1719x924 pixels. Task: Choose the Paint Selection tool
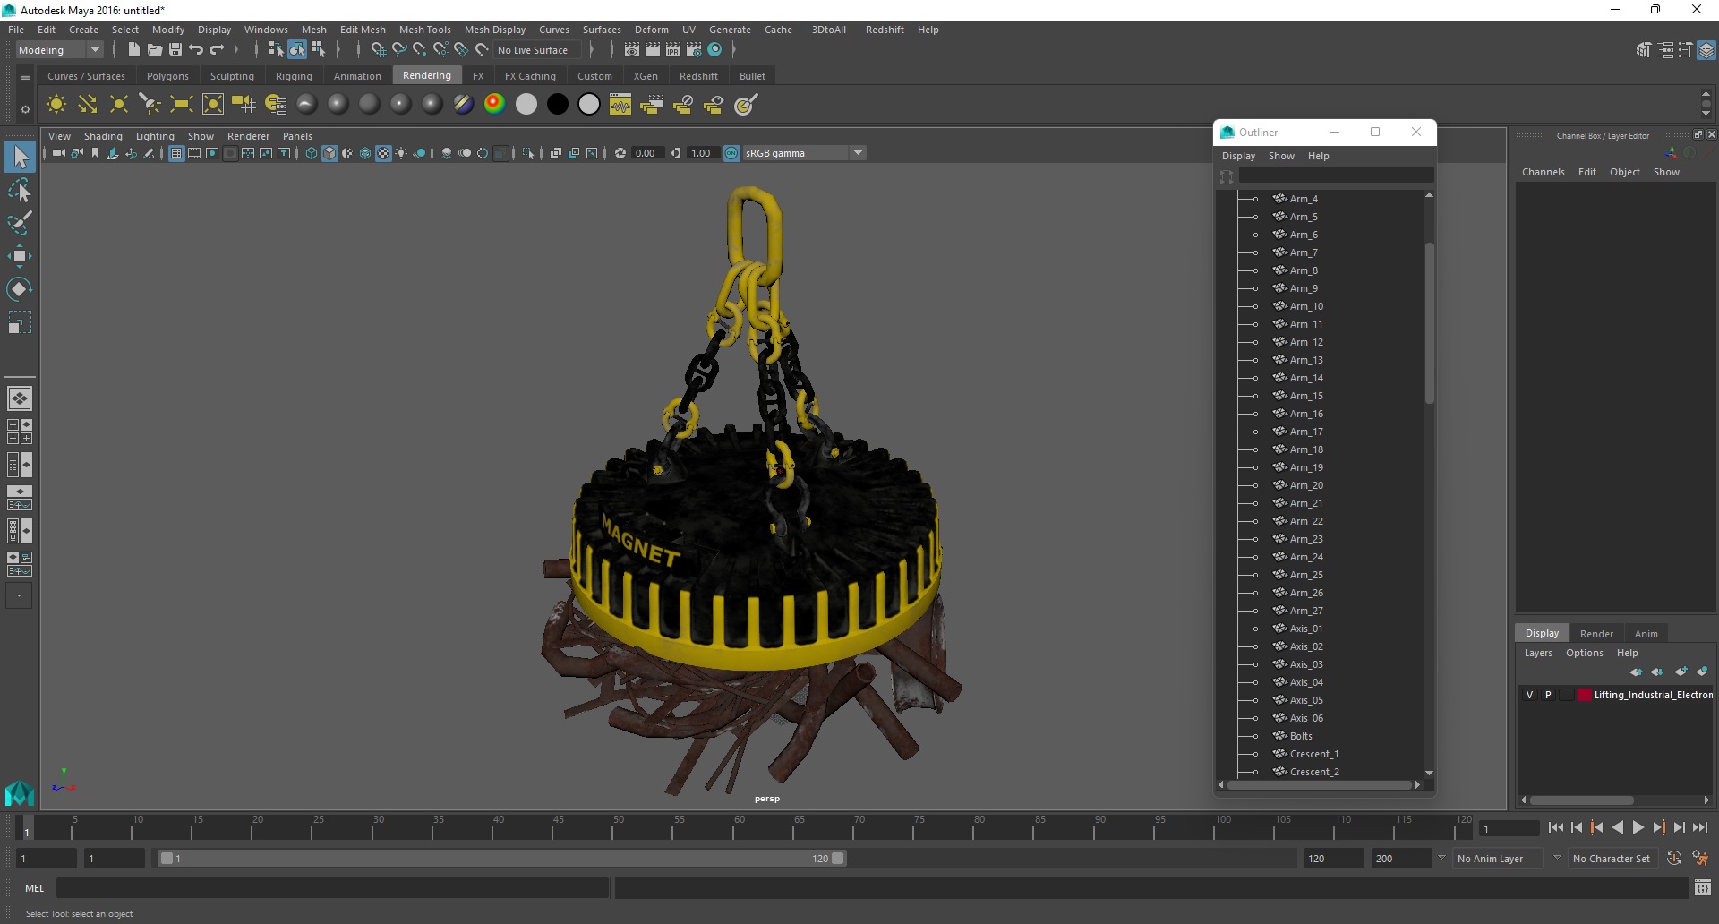coord(20,223)
